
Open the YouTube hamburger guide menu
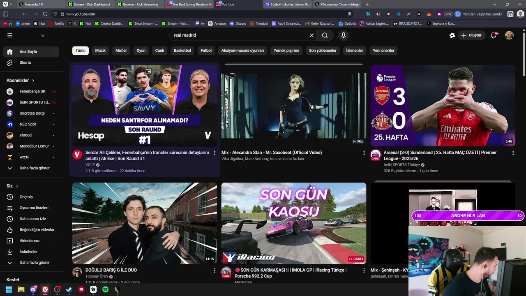click(x=10, y=35)
